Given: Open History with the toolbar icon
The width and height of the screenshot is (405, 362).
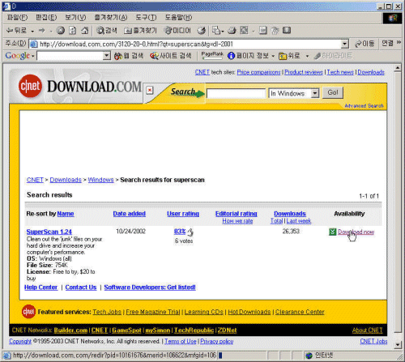Looking at the screenshot, I should [201, 31].
